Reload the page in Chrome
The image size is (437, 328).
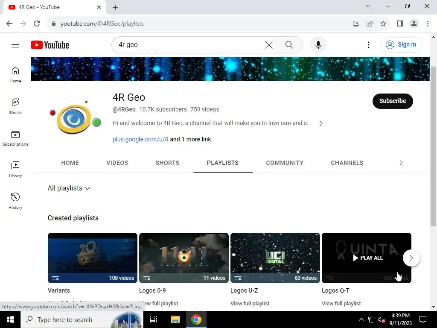click(37, 23)
